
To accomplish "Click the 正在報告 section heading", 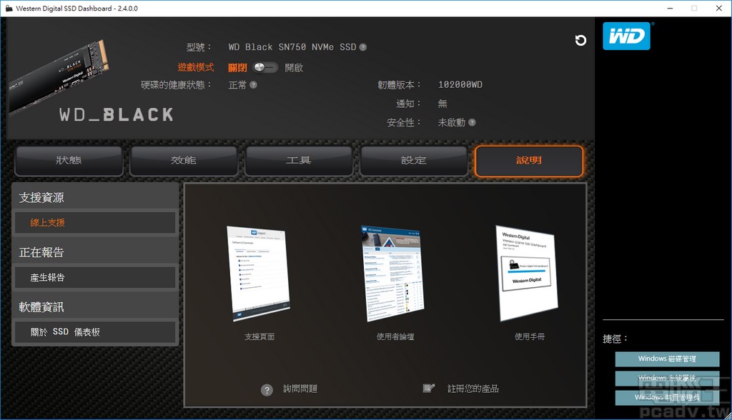I will pos(41,252).
